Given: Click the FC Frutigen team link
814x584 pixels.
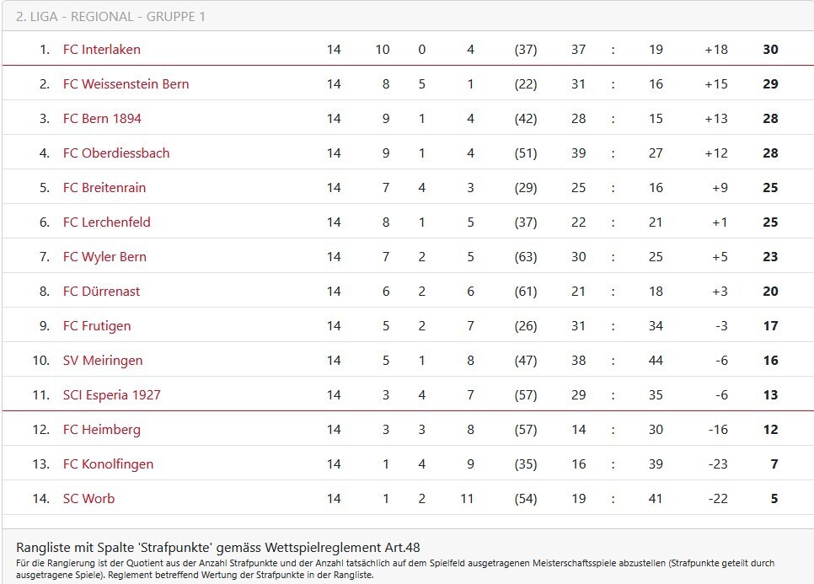Looking at the screenshot, I should tap(97, 326).
